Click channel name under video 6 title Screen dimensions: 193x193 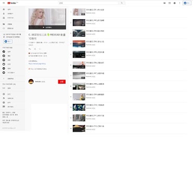point(91,66)
